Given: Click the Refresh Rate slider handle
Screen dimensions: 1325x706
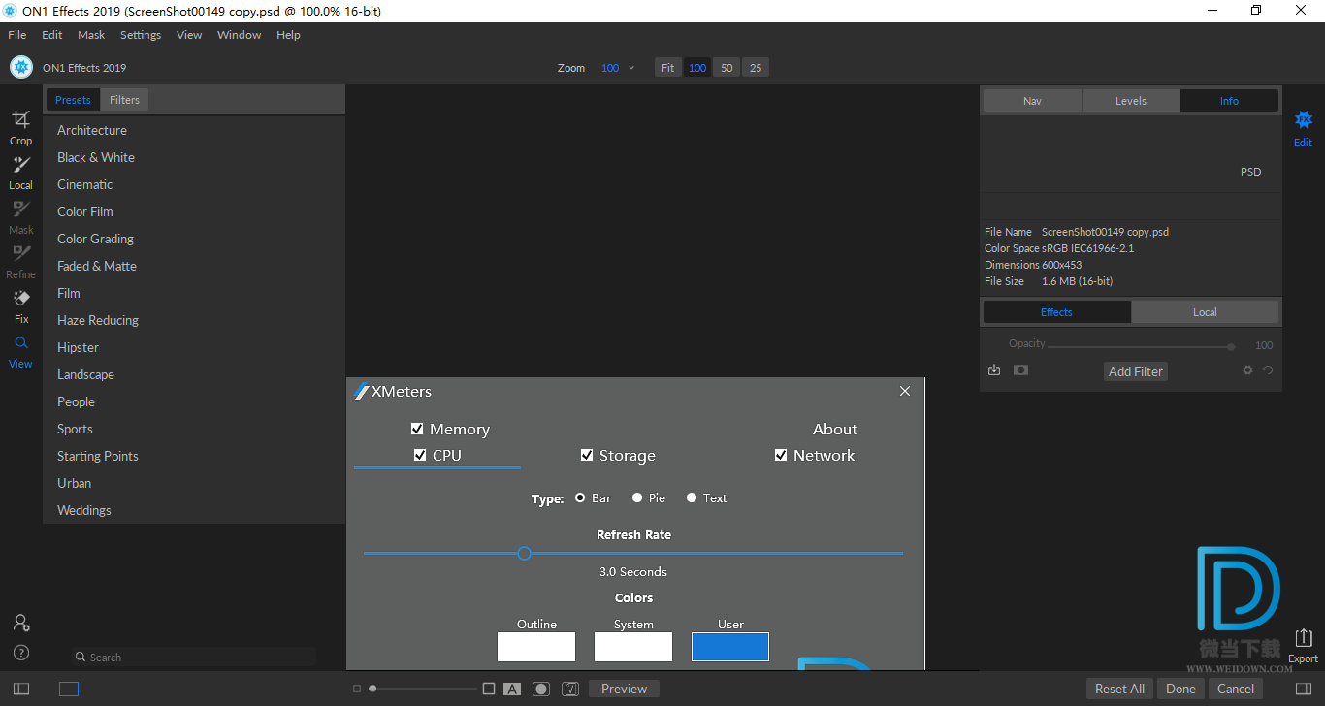Looking at the screenshot, I should click(x=524, y=553).
